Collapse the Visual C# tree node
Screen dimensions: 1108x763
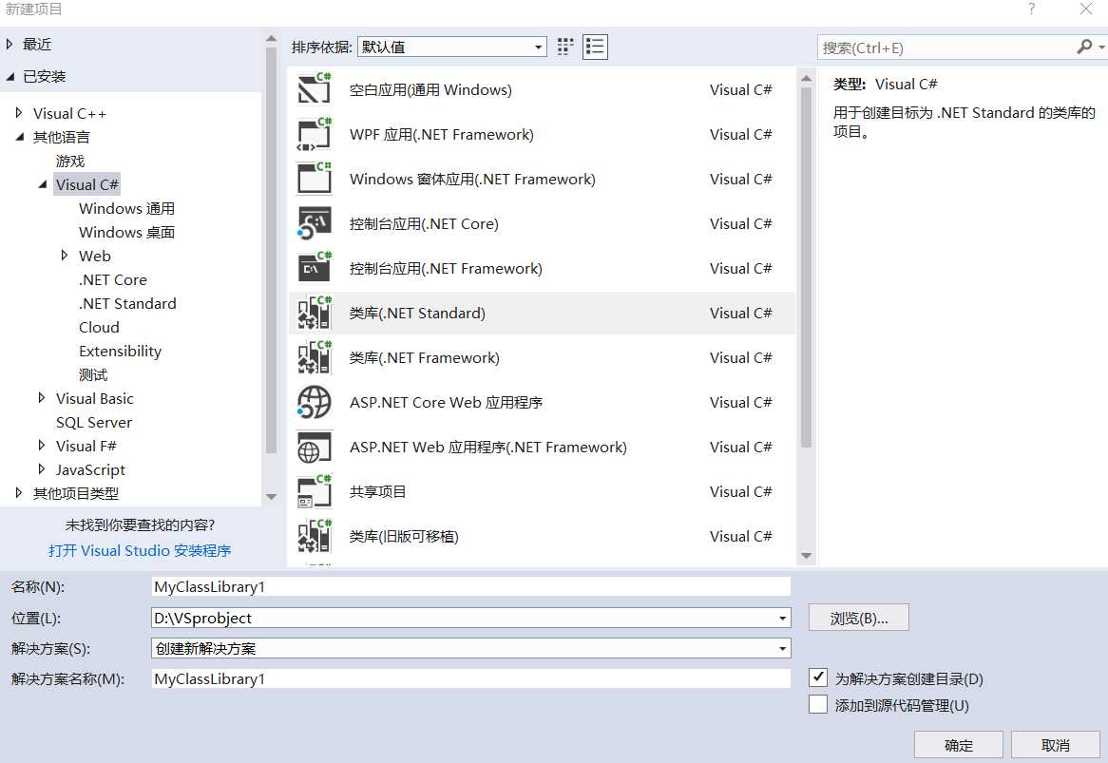43,184
